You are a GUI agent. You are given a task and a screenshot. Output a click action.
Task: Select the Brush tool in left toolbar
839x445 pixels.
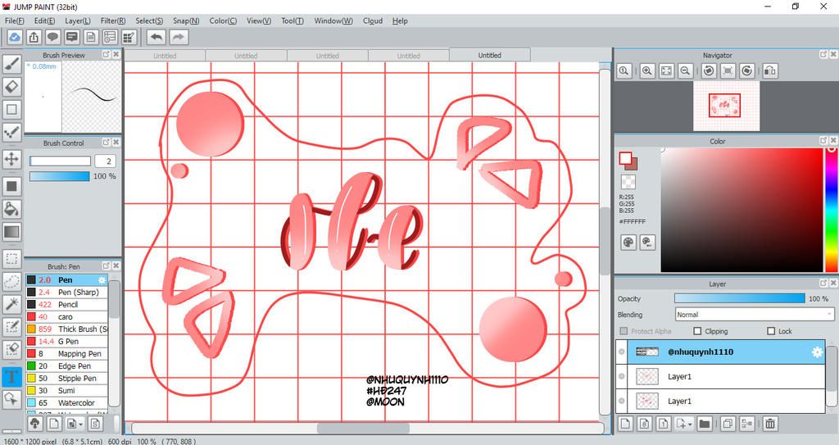tap(11, 64)
